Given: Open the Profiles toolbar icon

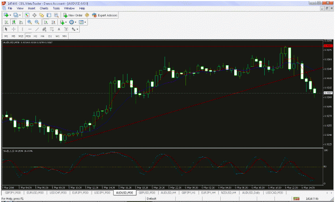Looking at the screenshot, I should (16, 15).
